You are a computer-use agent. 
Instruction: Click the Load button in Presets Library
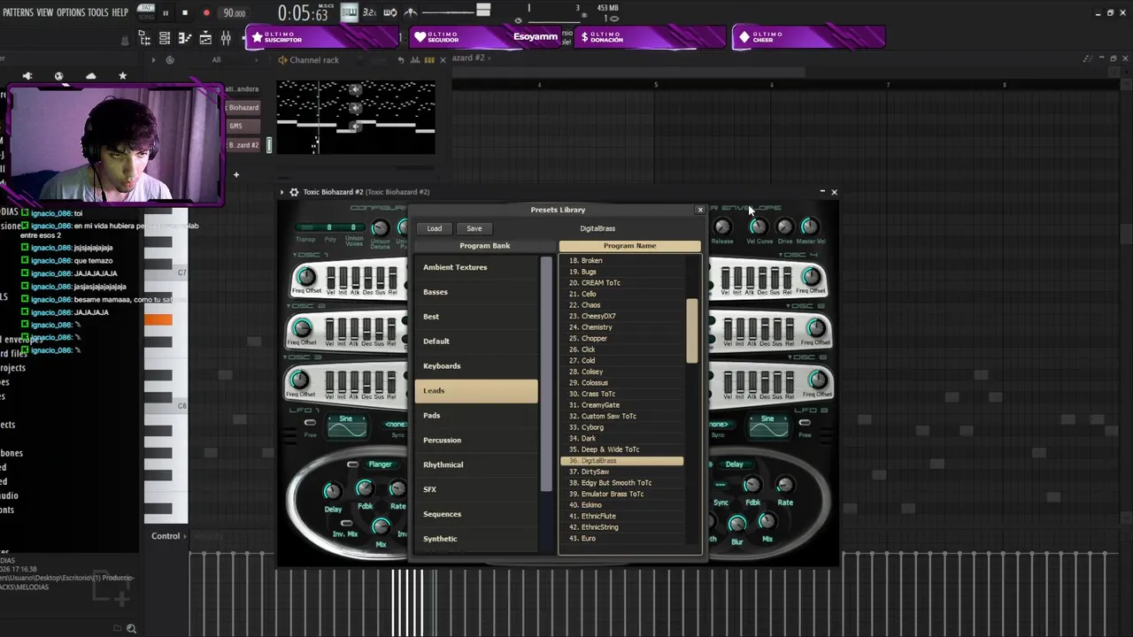click(x=435, y=228)
